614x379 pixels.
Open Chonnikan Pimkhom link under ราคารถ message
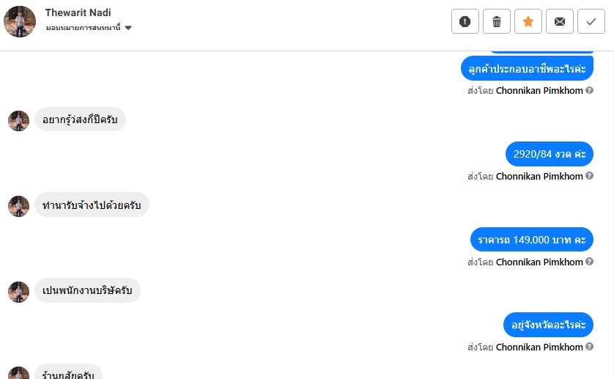pyautogui.click(x=539, y=262)
